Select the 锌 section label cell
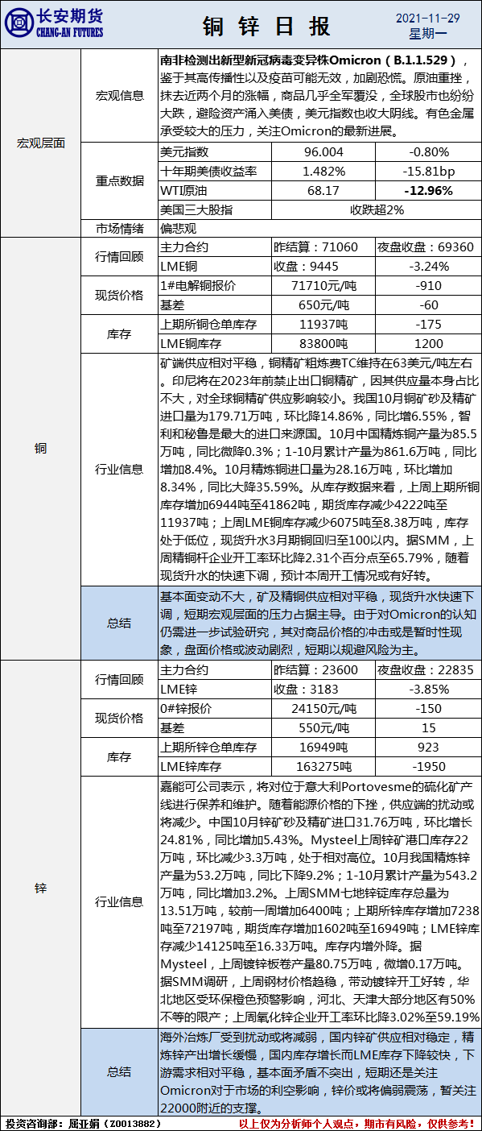The width and height of the screenshot is (482, 1131). 41,888
